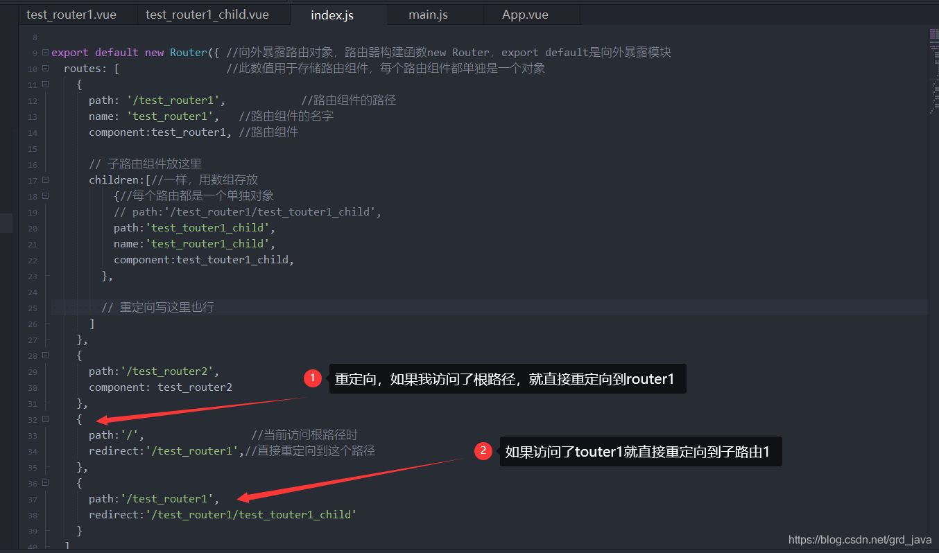Viewport: 939px width, 553px height.
Task: Collapse the root redirect object at line 32
Action: [45, 419]
